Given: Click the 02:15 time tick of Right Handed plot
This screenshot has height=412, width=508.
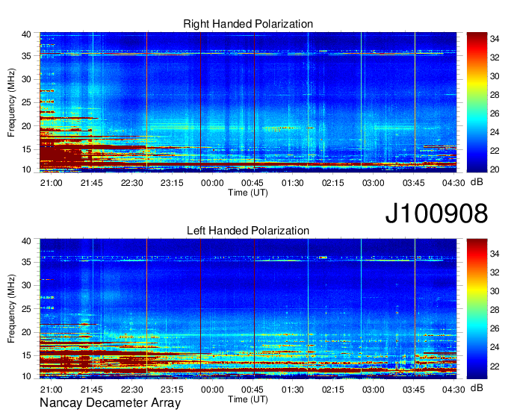Looking at the screenshot, I should point(332,183).
